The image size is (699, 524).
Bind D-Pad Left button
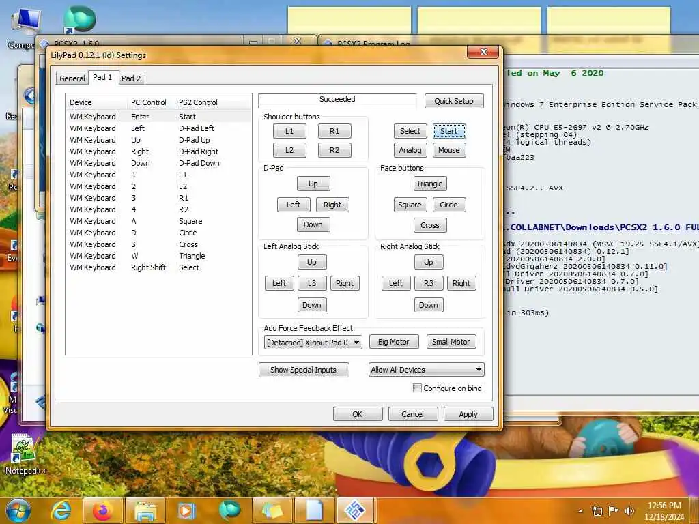[x=294, y=205]
